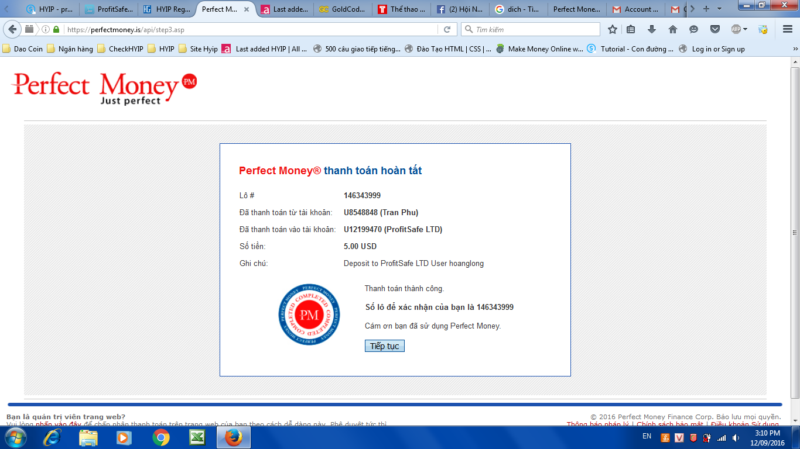The width and height of the screenshot is (800, 449).
Task: Click the Firefox taskbar icon
Action: [x=233, y=437]
